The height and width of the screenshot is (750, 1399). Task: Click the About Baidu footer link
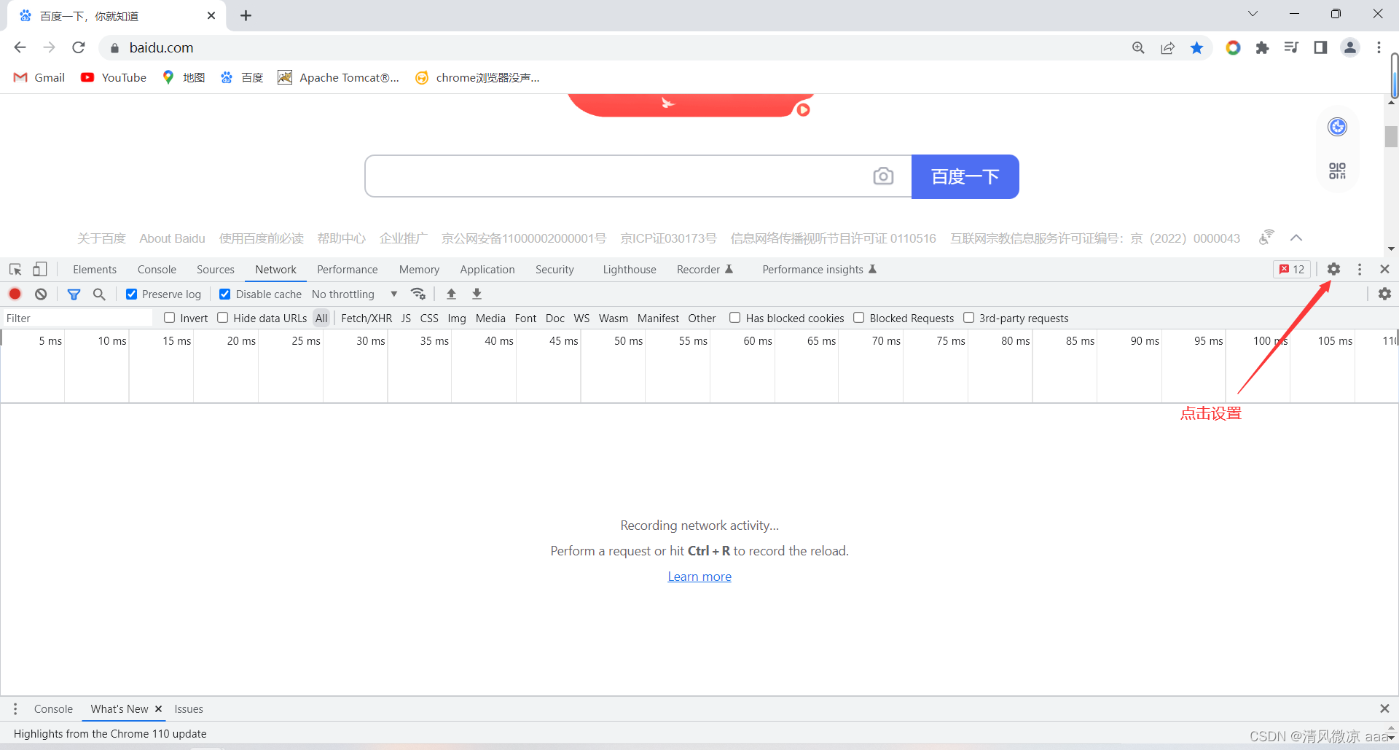pyautogui.click(x=173, y=238)
